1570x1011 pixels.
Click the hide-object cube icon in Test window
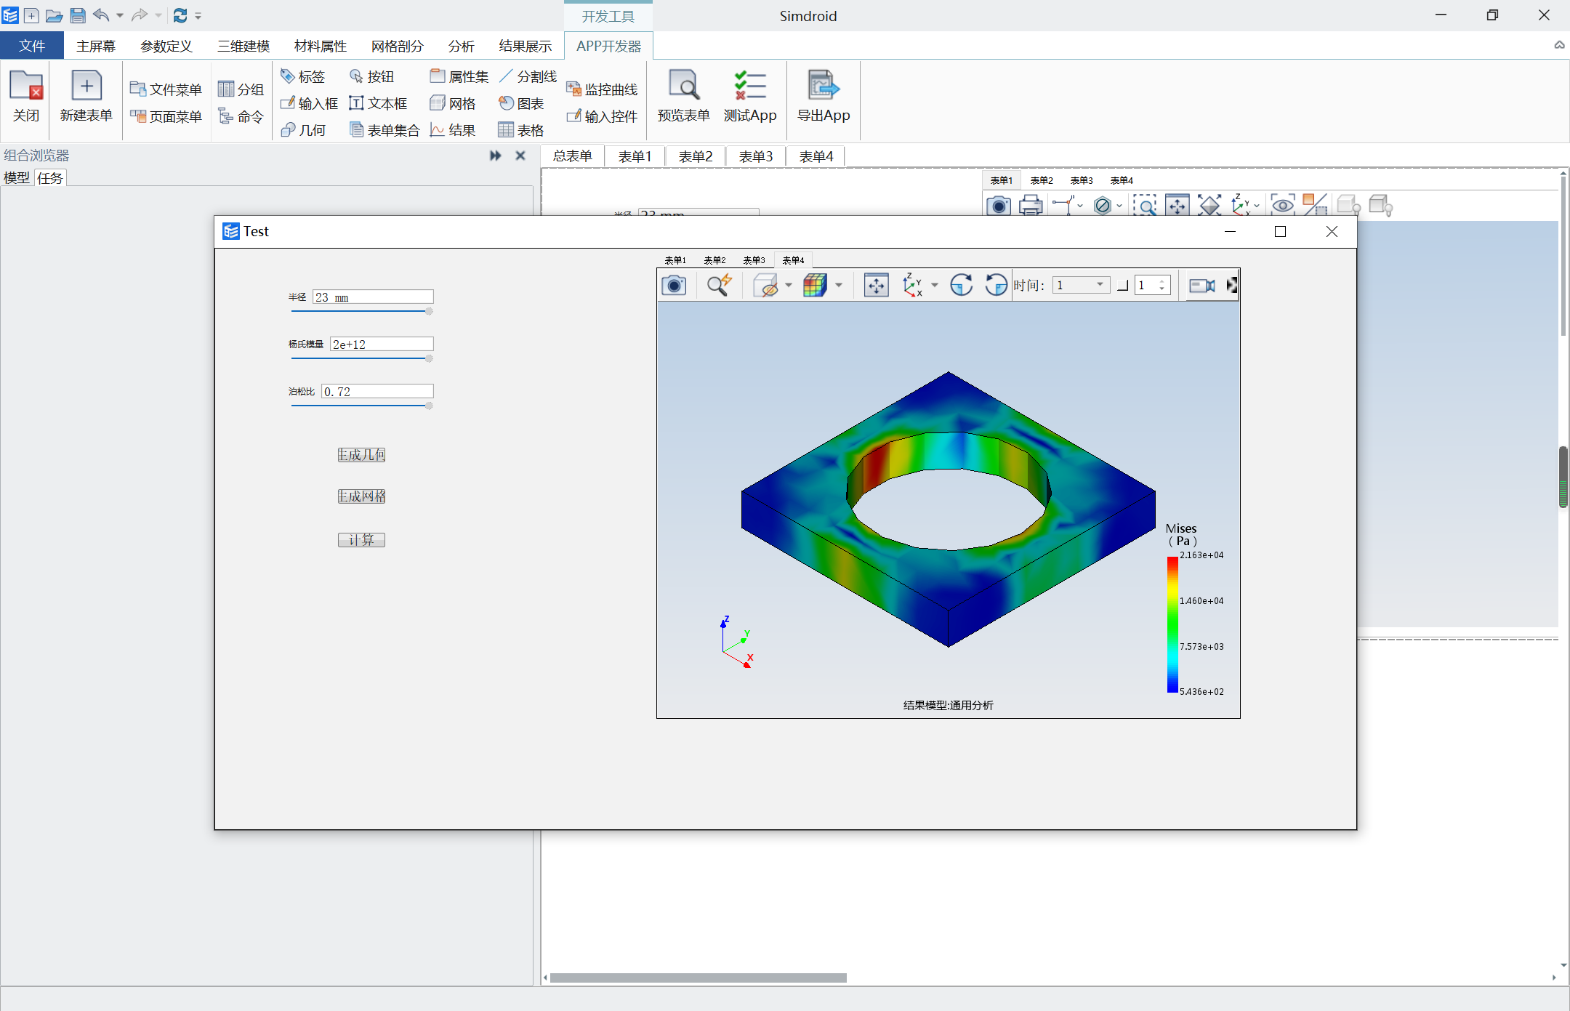[766, 286]
